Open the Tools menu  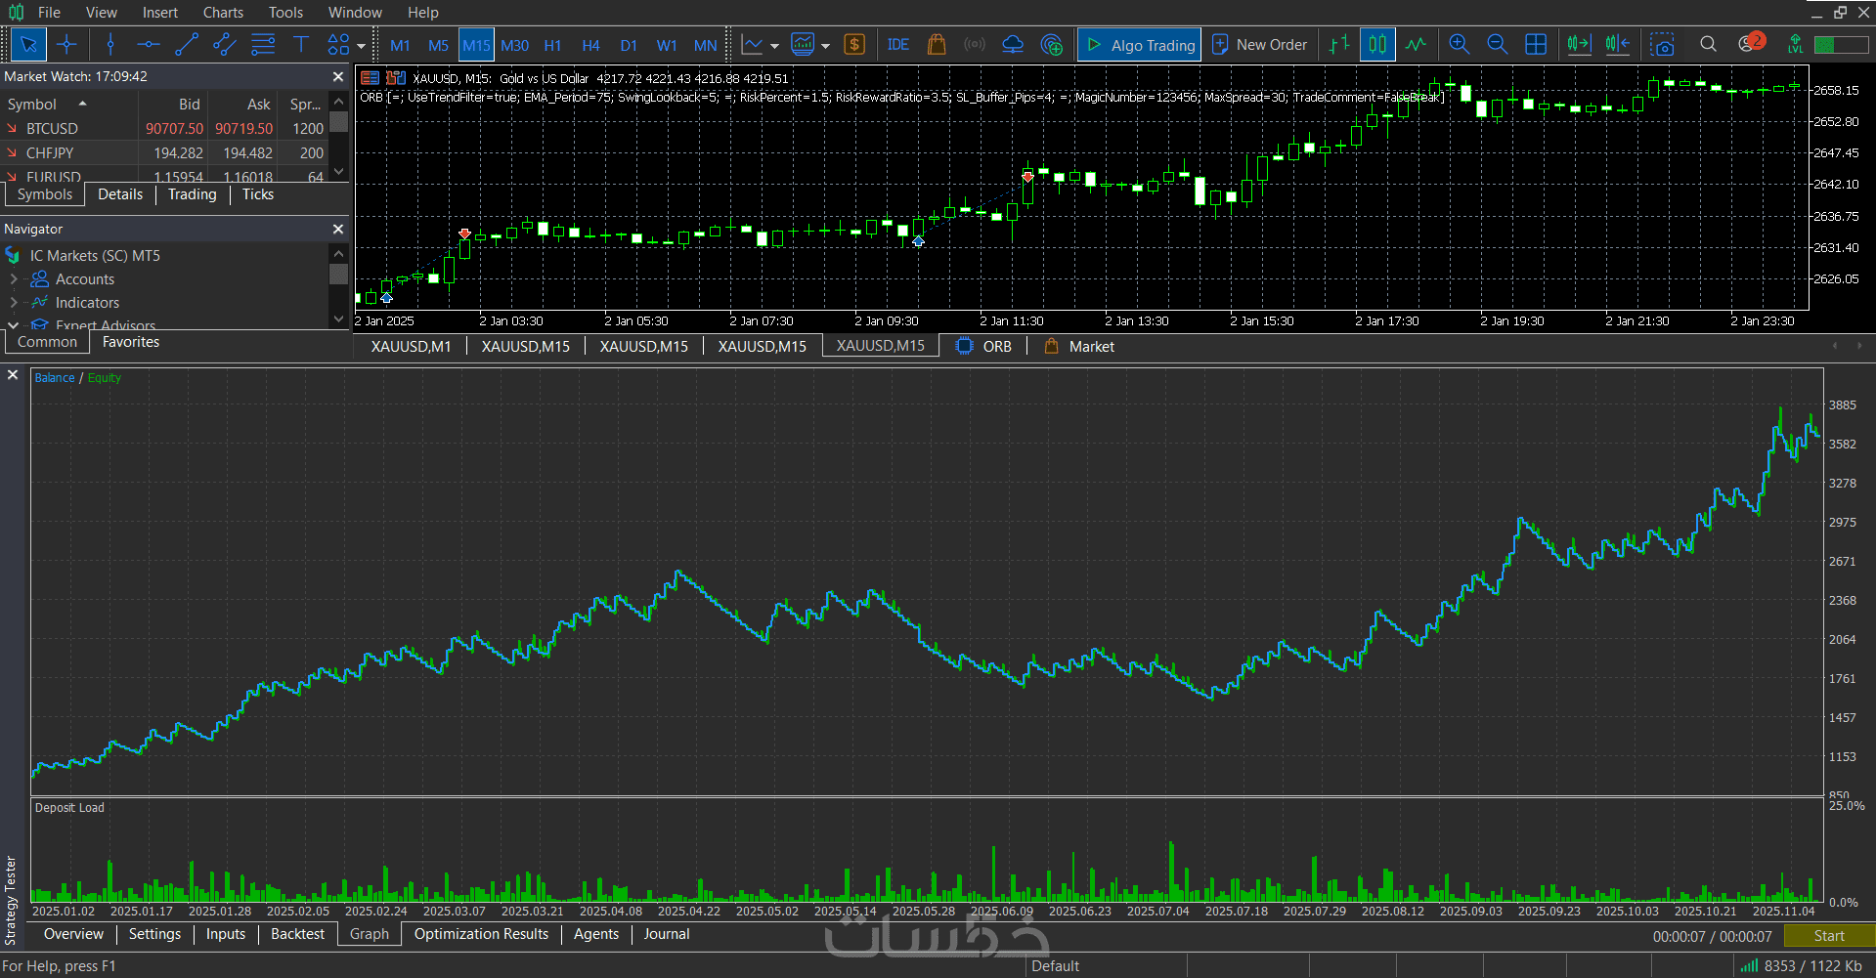tap(285, 13)
